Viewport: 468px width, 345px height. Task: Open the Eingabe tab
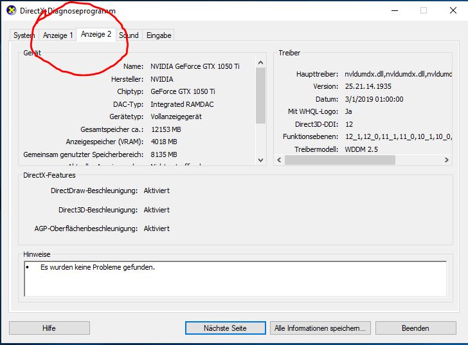point(159,35)
